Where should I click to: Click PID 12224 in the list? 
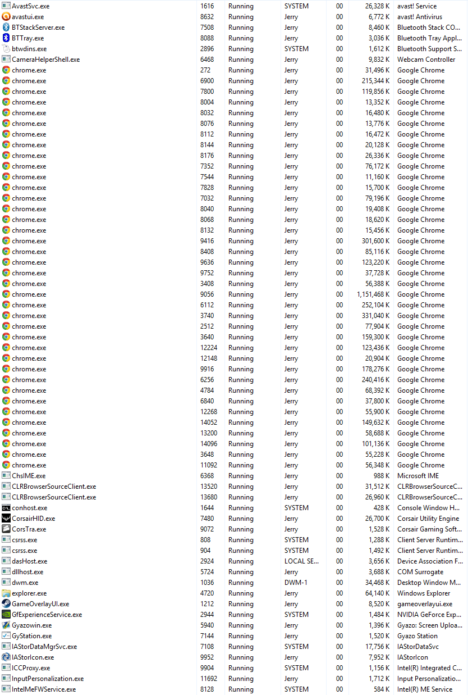[209, 348]
